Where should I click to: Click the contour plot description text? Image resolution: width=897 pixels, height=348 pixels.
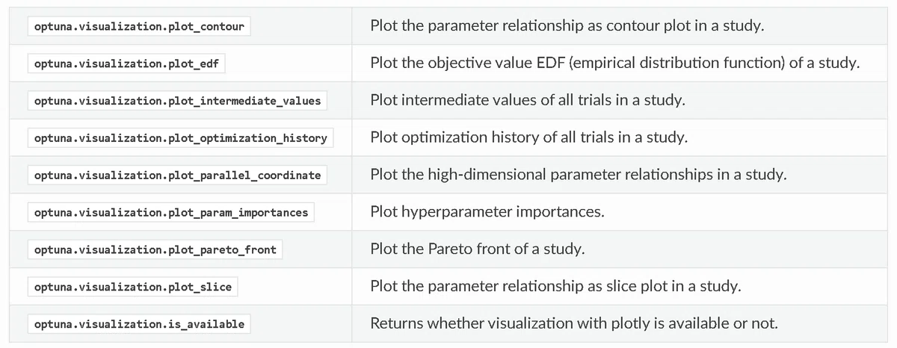click(567, 25)
